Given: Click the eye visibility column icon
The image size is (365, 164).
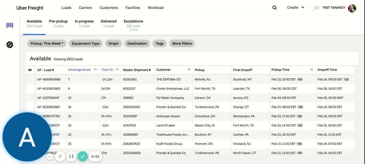Looking at the screenshot, I should 30,70.
